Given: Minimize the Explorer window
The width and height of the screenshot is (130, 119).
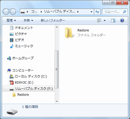Looking at the screenshot, I should click(x=106, y=3).
